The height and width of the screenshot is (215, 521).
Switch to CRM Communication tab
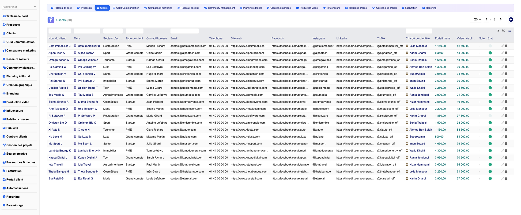click(126, 8)
